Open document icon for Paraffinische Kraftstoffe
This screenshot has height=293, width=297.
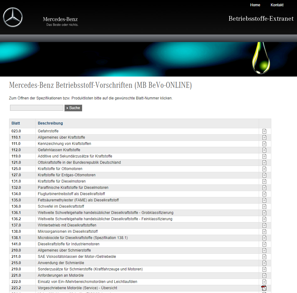264,188
